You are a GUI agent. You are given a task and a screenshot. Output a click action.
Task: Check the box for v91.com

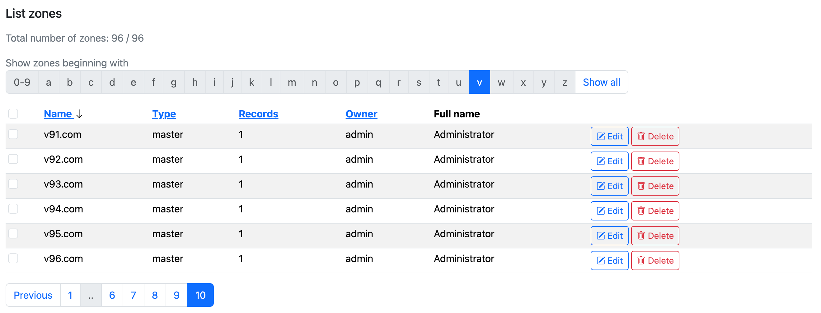pyautogui.click(x=13, y=134)
